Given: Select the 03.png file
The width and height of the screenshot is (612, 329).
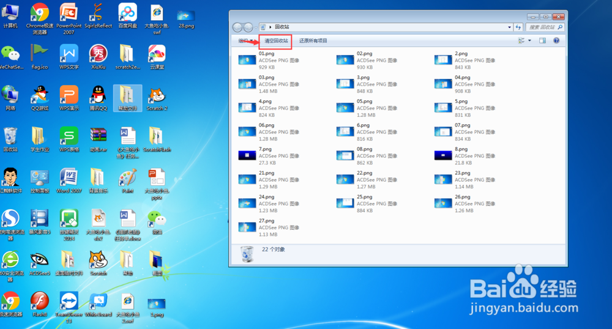Looking at the screenshot, I should (269, 84).
